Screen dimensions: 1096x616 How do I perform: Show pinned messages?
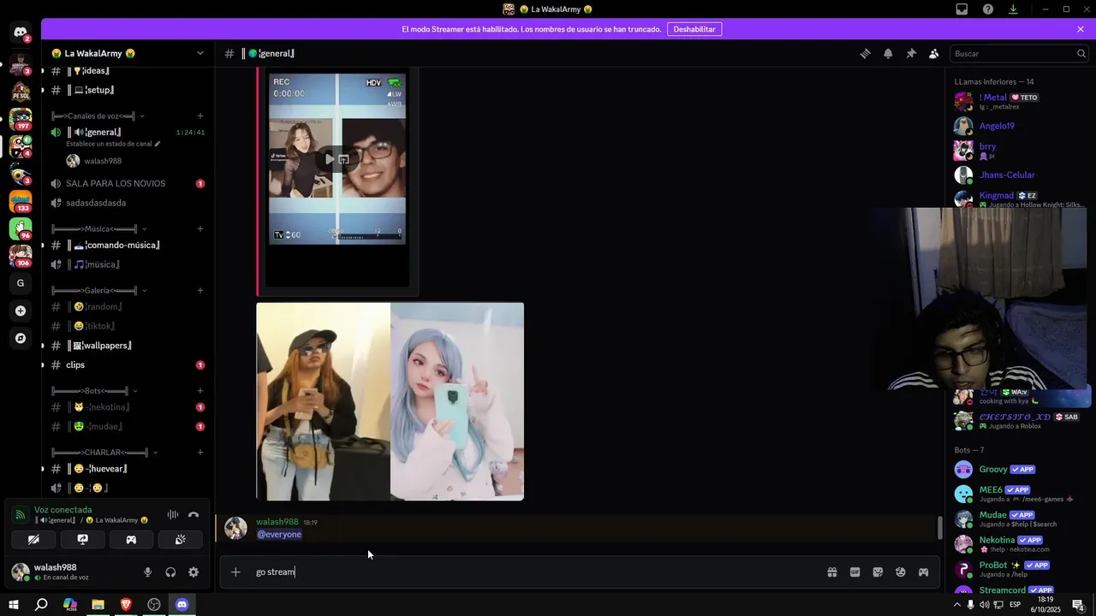911,53
